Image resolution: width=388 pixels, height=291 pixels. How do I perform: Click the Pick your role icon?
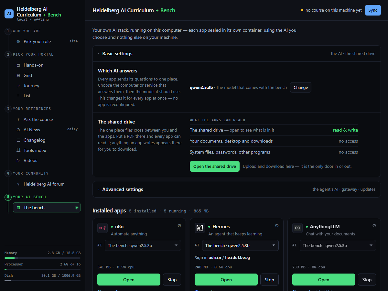tap(18, 41)
